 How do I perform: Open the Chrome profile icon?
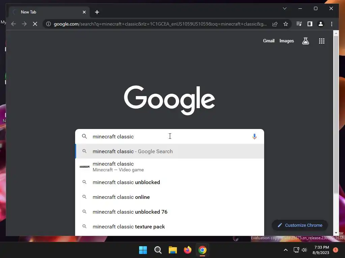(x=321, y=24)
